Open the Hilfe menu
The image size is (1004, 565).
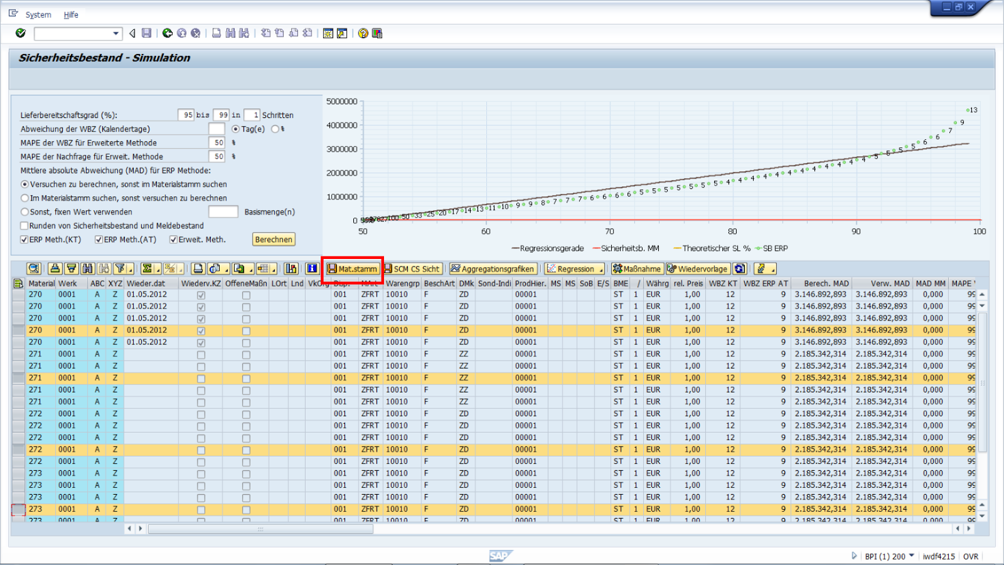[71, 14]
